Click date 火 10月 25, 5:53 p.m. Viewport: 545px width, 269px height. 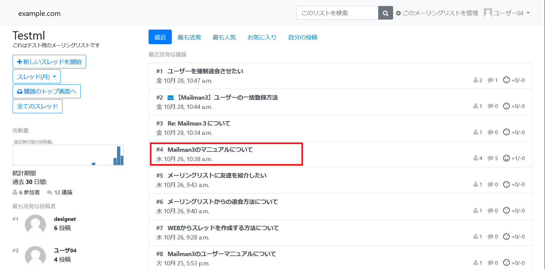[x=183, y=263]
